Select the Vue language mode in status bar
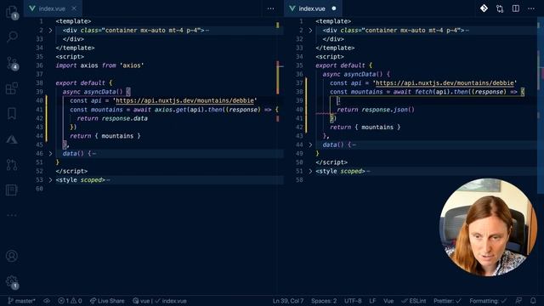This screenshot has width=544, height=306. [x=388, y=301]
